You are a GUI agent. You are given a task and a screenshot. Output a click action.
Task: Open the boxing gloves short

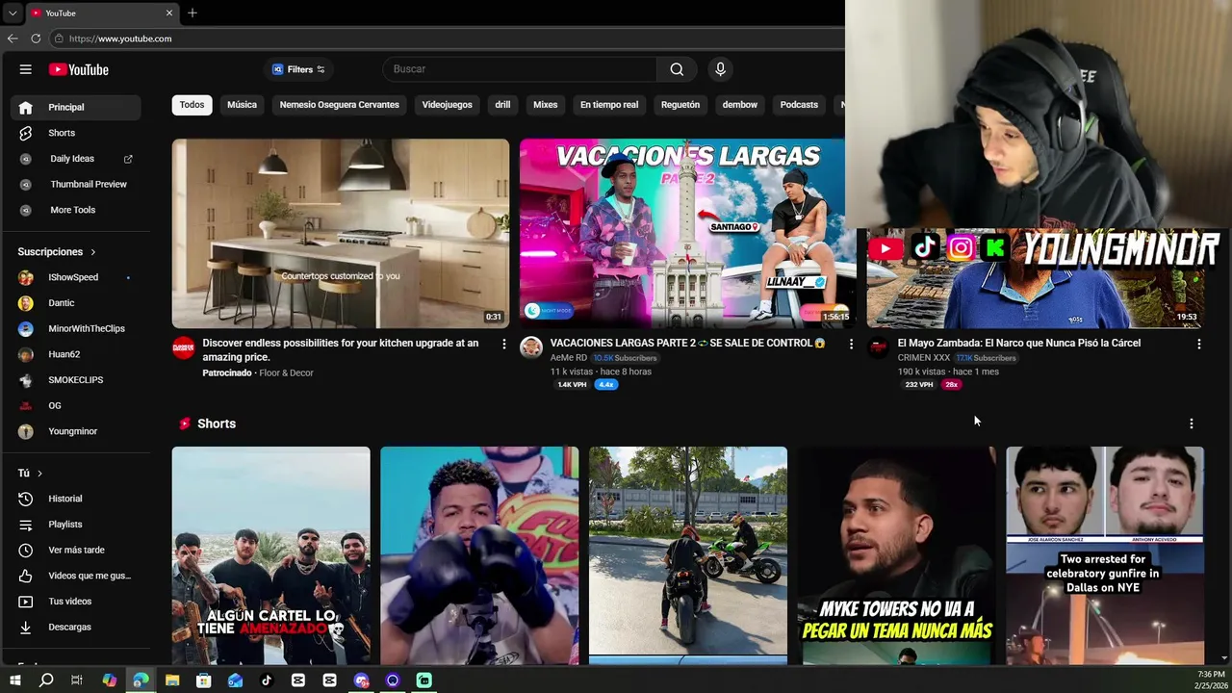click(479, 555)
